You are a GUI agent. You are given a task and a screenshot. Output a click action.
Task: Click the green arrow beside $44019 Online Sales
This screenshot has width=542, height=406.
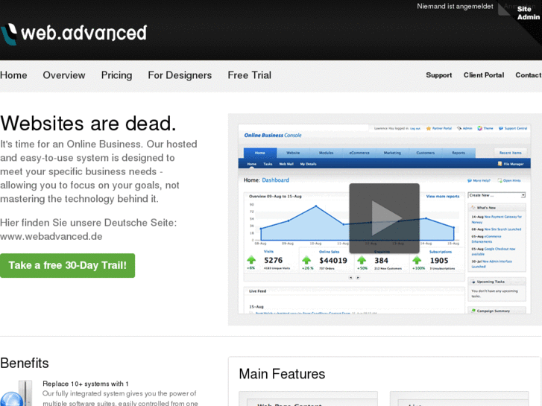tap(306, 260)
